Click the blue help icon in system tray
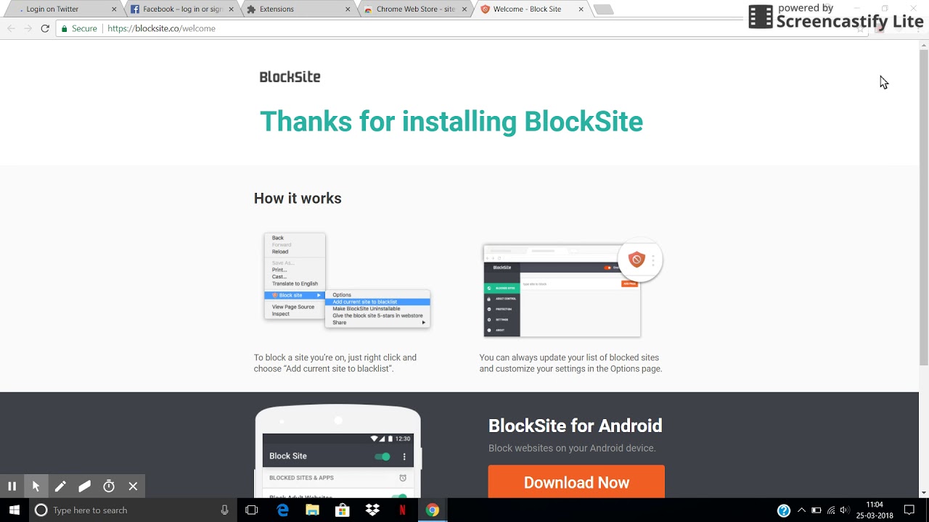The height and width of the screenshot is (522, 929). click(x=784, y=510)
